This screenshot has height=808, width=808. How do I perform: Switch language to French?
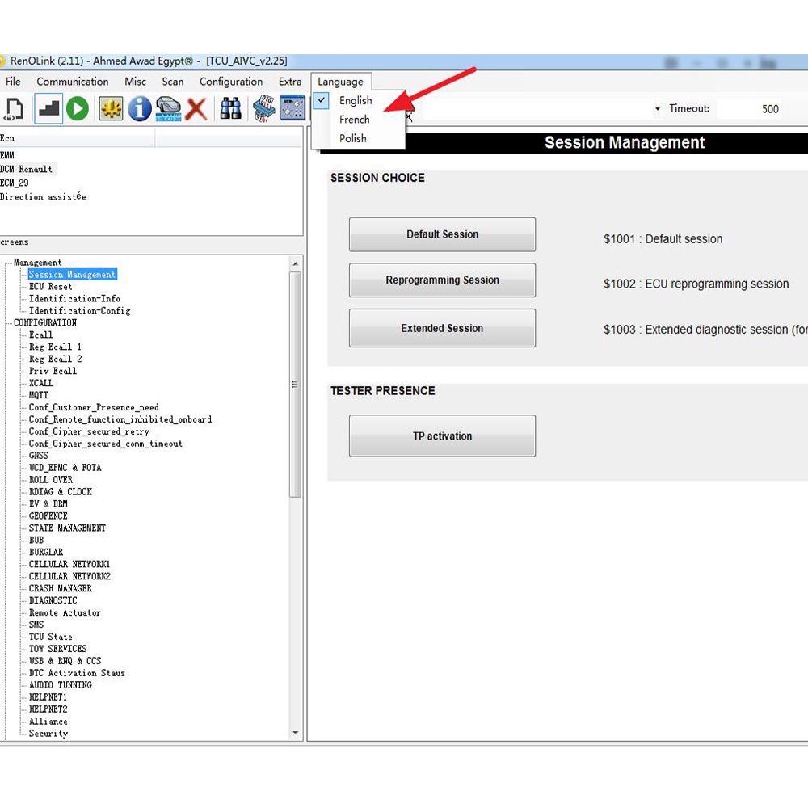355,120
